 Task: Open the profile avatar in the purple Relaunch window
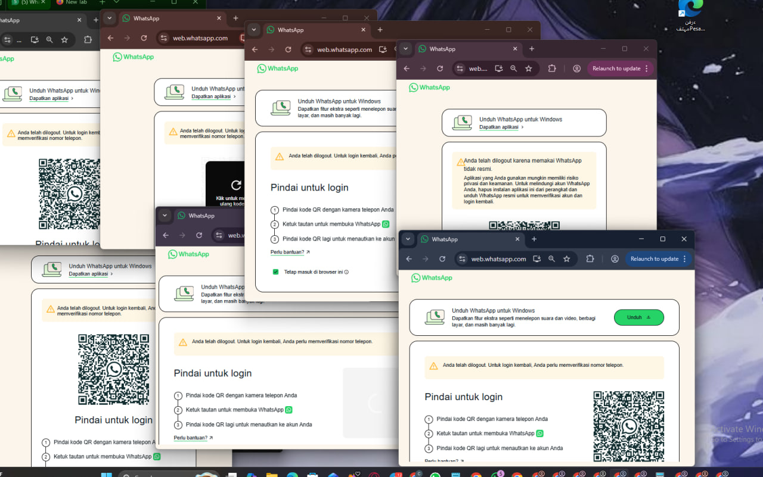(576, 68)
